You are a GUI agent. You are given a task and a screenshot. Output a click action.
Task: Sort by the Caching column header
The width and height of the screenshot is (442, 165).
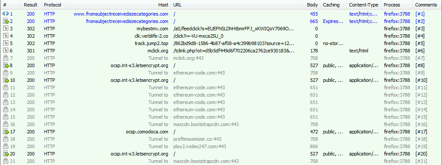click(x=333, y=5)
